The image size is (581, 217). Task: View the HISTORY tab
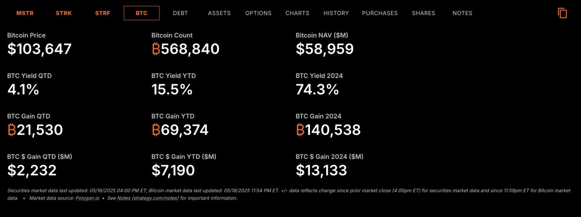pyautogui.click(x=336, y=13)
